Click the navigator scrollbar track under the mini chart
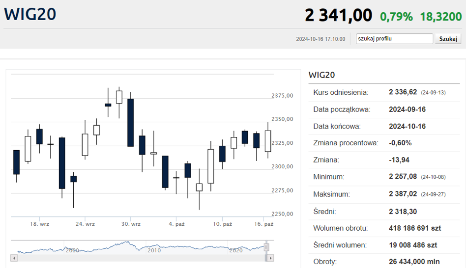The width and height of the screenshot is (466, 268). pyautogui.click(x=141, y=258)
